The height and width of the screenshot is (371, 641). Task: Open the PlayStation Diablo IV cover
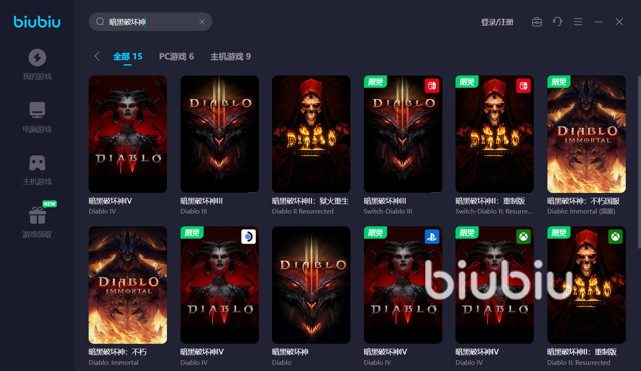tap(403, 285)
